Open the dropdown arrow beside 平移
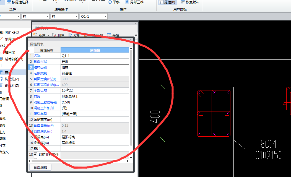The height and width of the screenshot is (177, 291). [122, 2]
